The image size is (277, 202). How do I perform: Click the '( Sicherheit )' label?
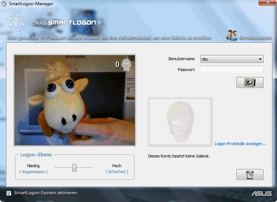pos(117,172)
